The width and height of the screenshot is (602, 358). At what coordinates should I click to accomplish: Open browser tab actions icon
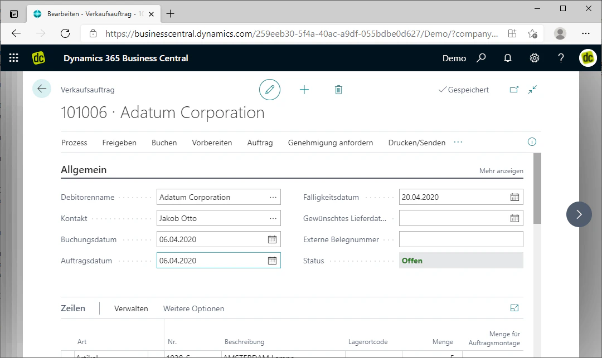tap(14, 14)
